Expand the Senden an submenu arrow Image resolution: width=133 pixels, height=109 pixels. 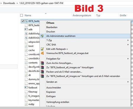pos(128,82)
